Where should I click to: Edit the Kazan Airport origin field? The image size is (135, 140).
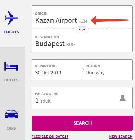[82, 17]
